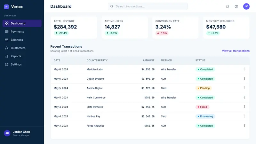The image size is (256, 144).
Task: Click the +8.2% change badge
Action: 112,33
